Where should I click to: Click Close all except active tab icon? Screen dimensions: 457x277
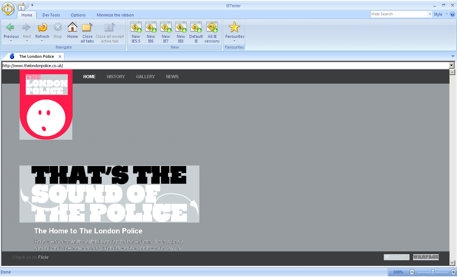click(110, 27)
